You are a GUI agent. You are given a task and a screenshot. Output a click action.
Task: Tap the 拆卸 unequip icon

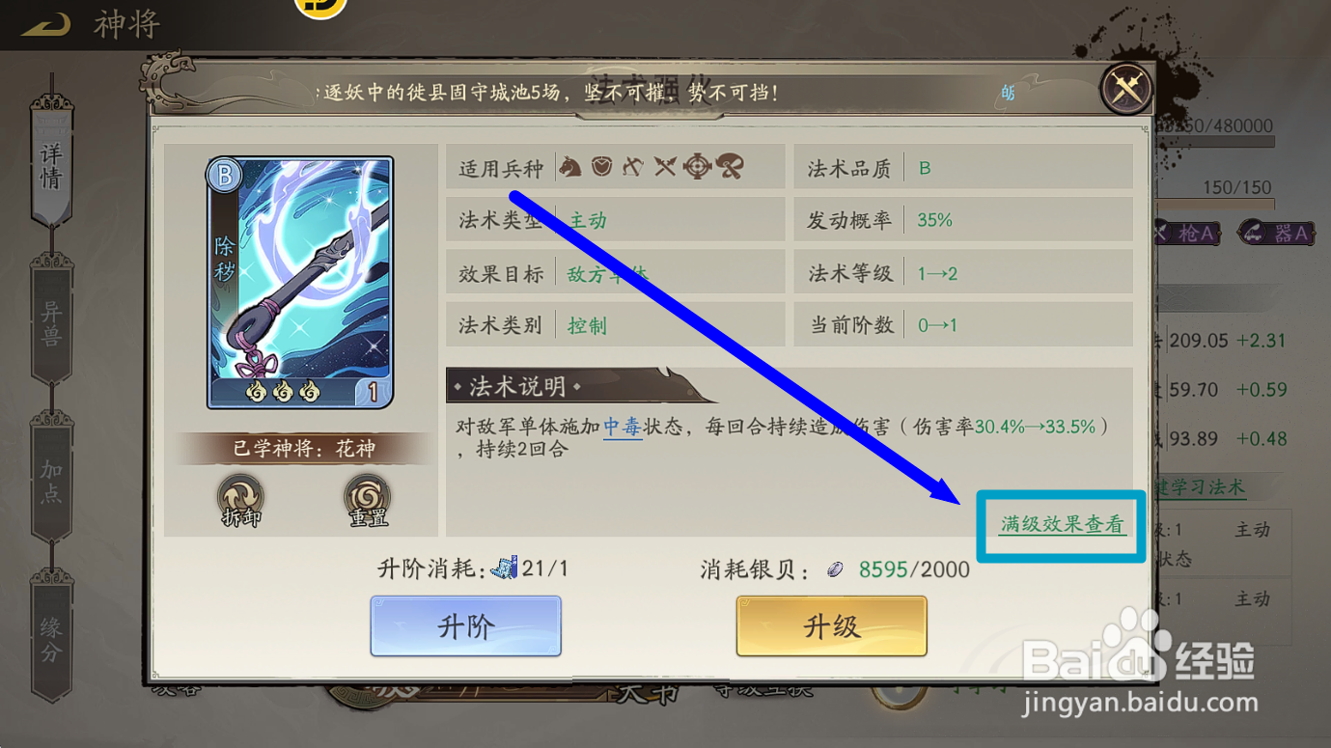tap(240, 500)
